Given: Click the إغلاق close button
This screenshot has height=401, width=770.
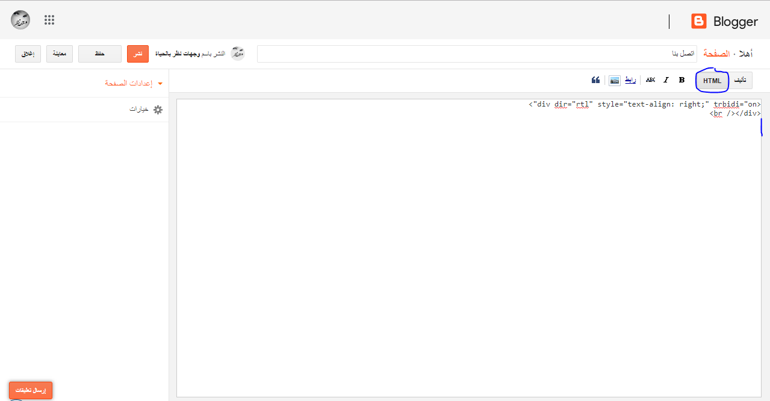Looking at the screenshot, I should [28, 54].
